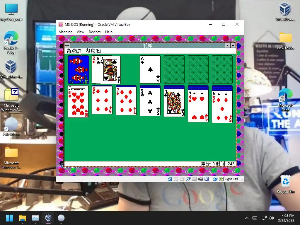Select the 3 of clubs card
Image resolution: width=300 pixels, height=225 pixels.
click(150, 102)
